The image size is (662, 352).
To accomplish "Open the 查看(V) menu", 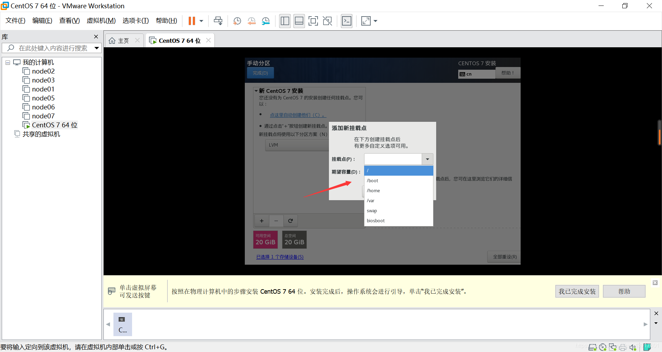I will coord(69,21).
